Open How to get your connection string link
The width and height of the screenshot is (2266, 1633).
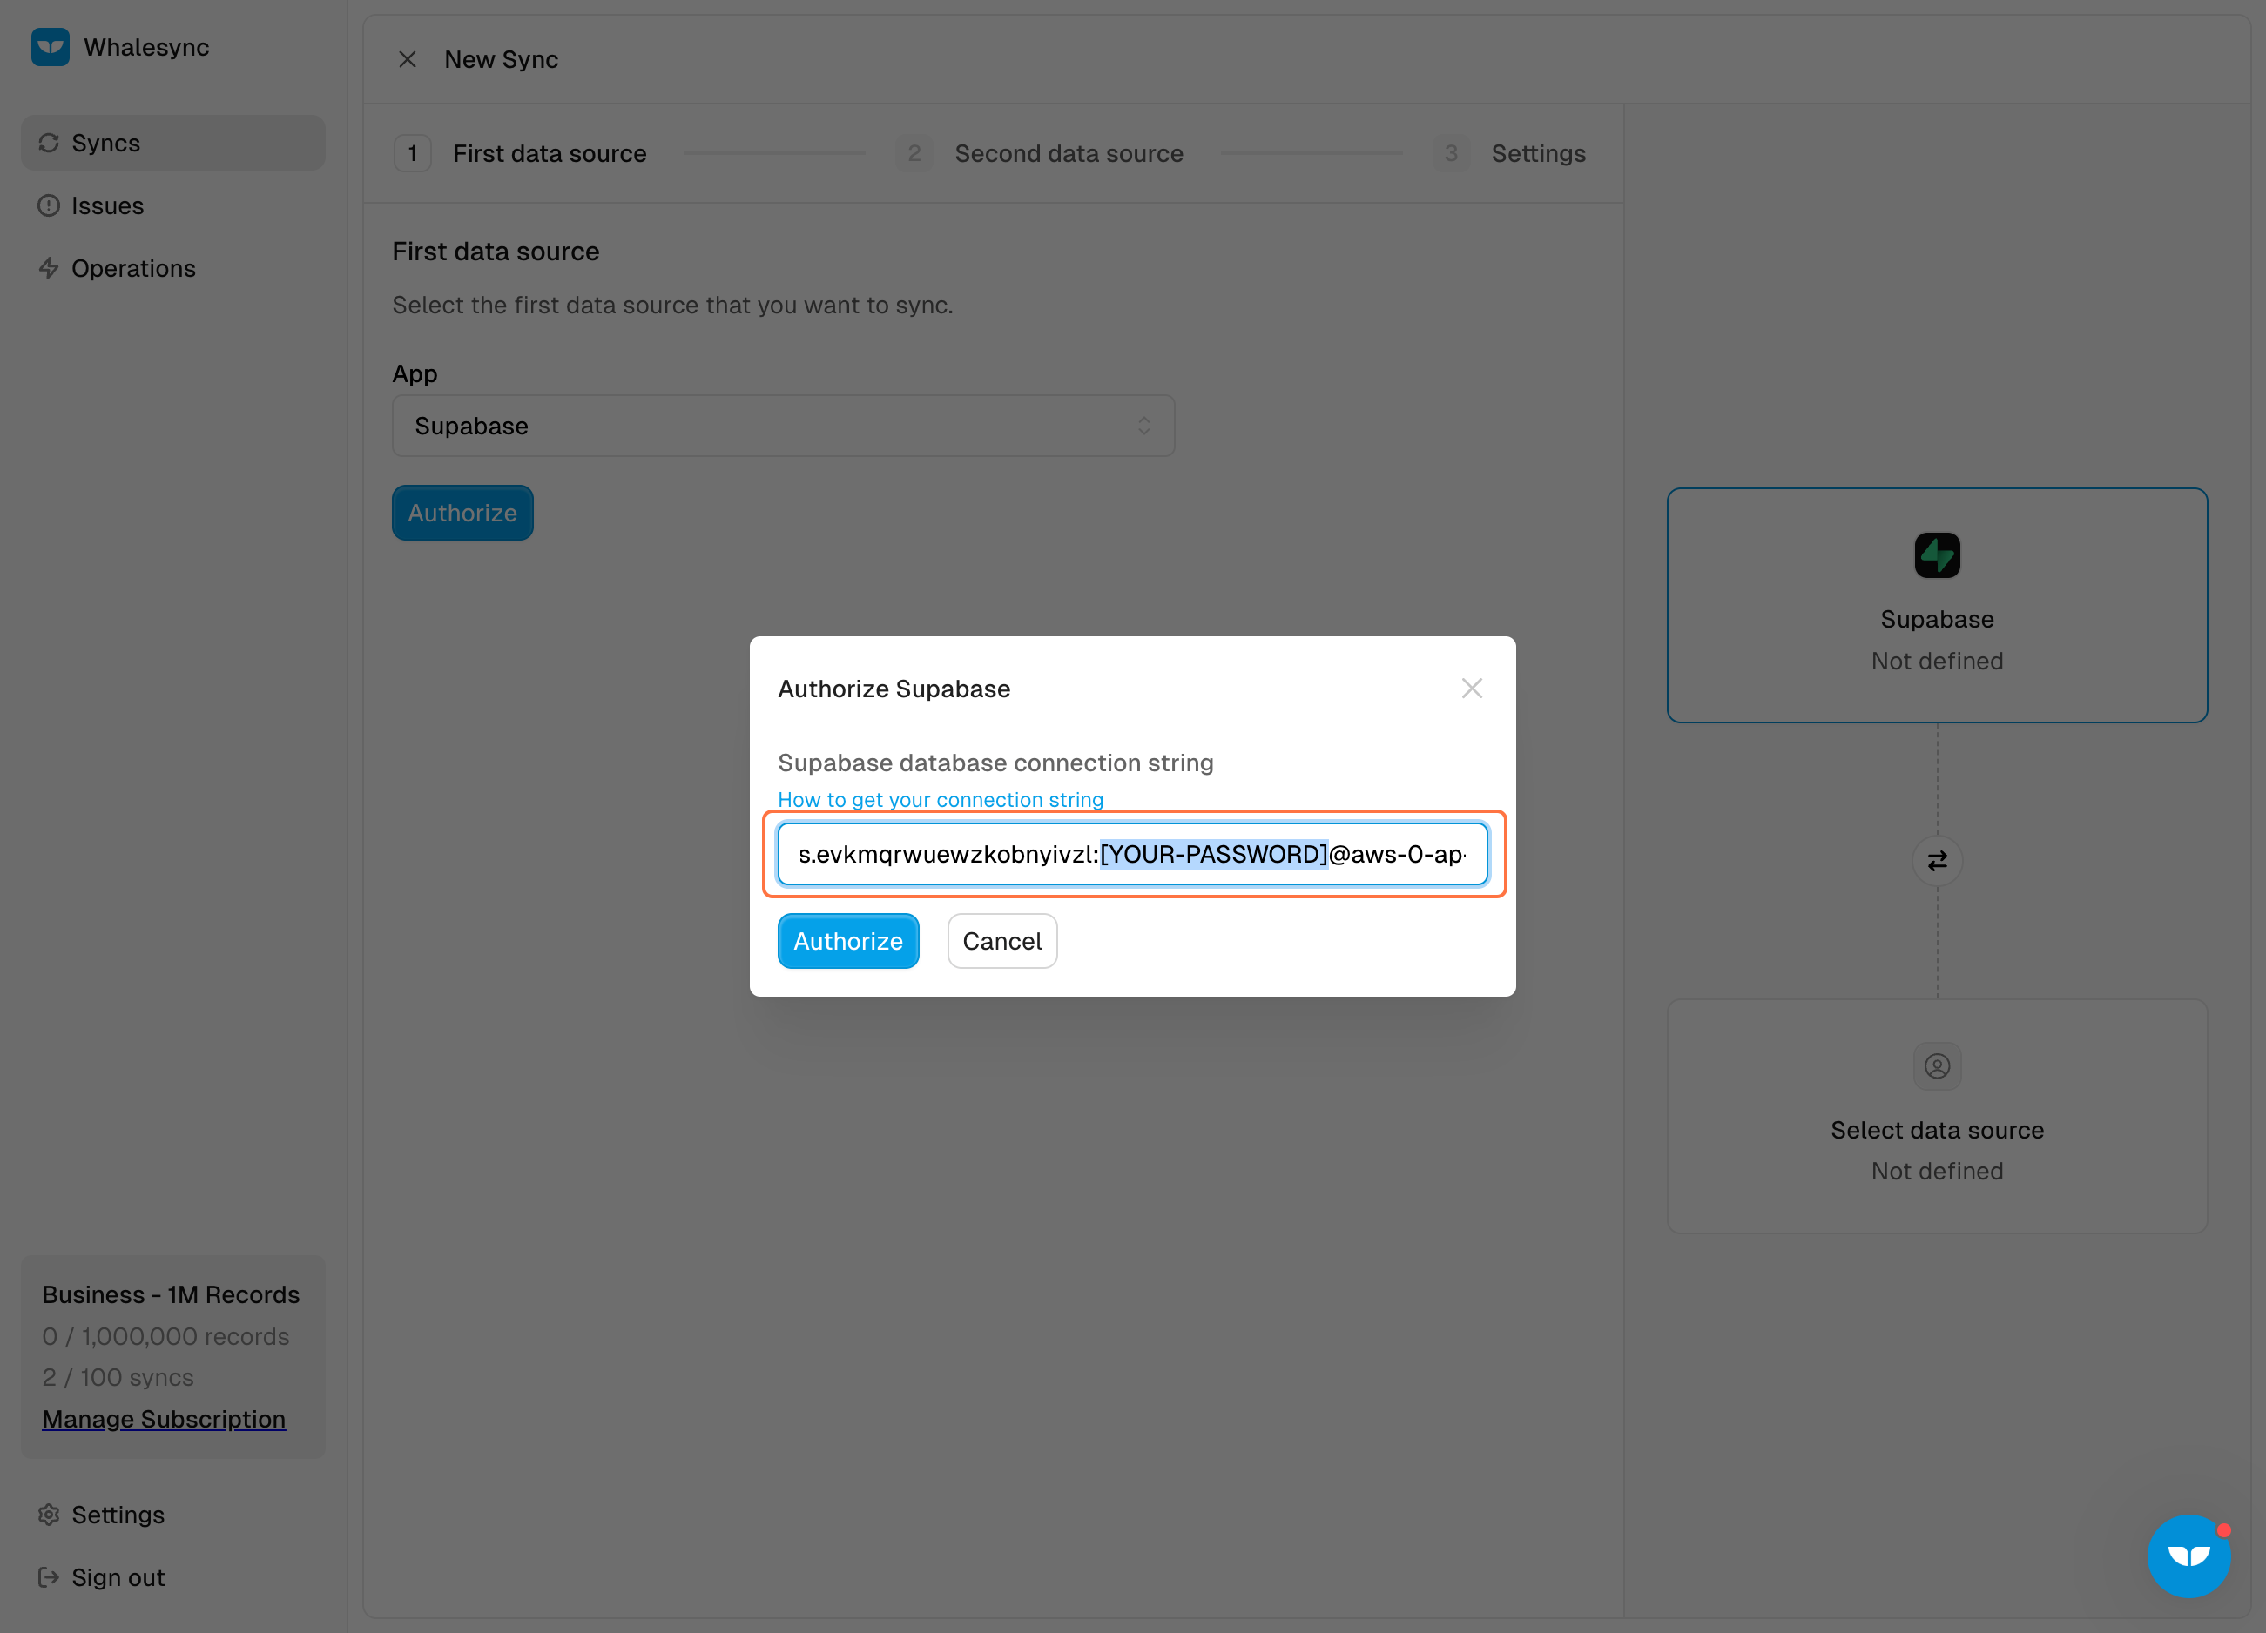(x=941, y=799)
